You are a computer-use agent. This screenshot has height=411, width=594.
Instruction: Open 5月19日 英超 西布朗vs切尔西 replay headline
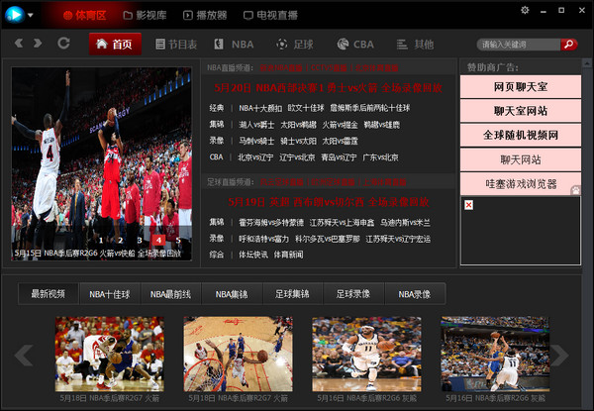coord(329,202)
